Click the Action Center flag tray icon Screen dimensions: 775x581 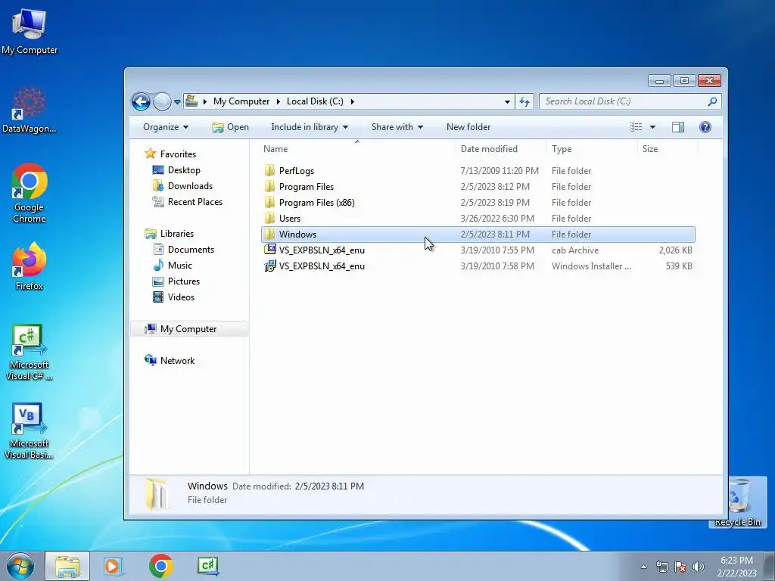tap(680, 567)
